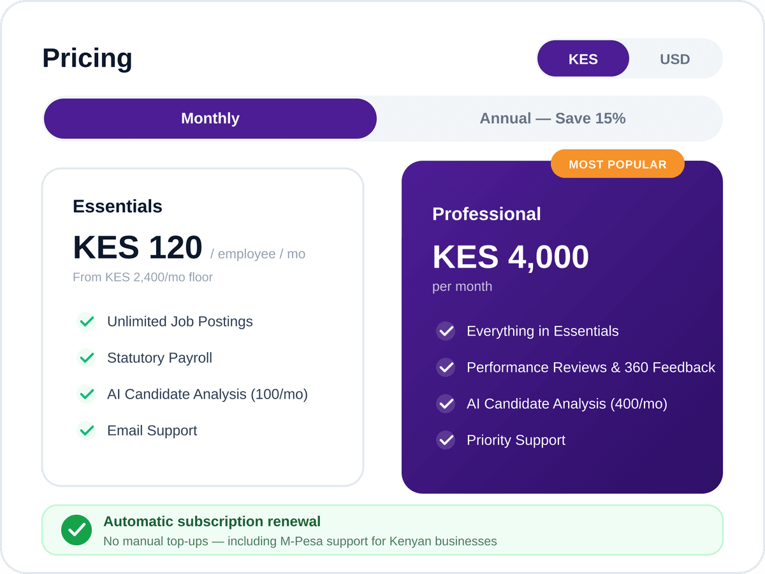The height and width of the screenshot is (574, 765).
Task: Click 'AI Candidate Analysis (400/mo)' text
Action: (567, 404)
